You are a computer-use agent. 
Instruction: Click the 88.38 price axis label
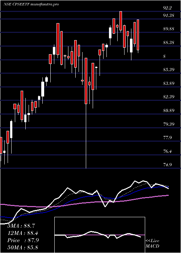tap(169, 43)
